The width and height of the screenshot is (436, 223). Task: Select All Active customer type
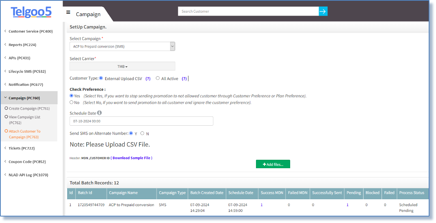[158, 78]
